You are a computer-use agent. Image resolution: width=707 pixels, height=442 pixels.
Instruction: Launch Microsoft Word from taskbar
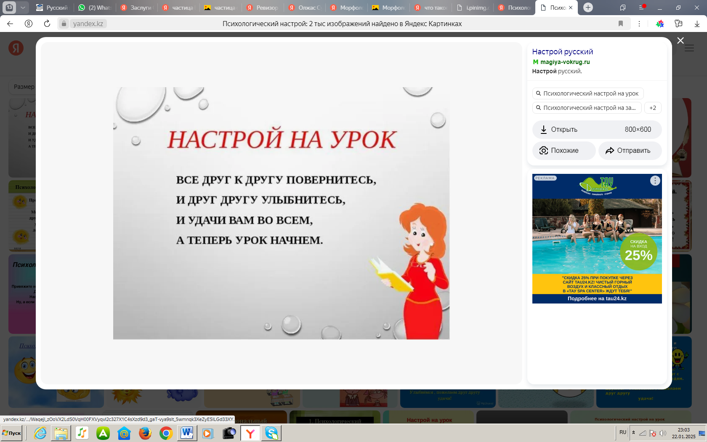[187, 433]
